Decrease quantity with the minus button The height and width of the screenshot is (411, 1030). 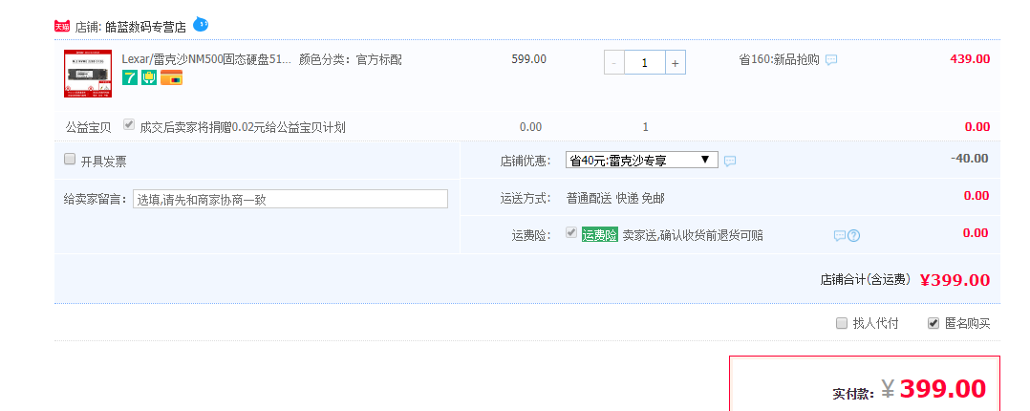coord(614,62)
